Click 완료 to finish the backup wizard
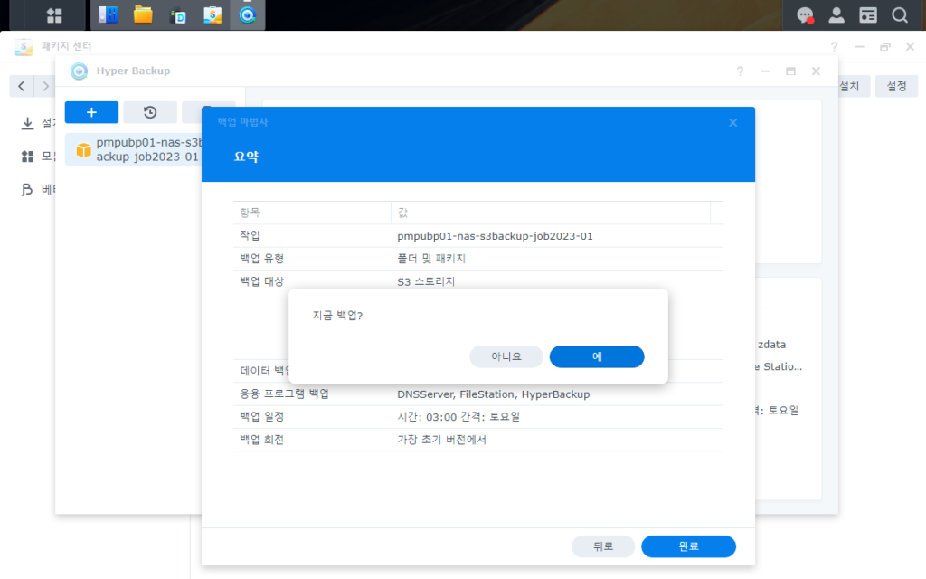Screen dimensions: 926x579 click(x=688, y=546)
